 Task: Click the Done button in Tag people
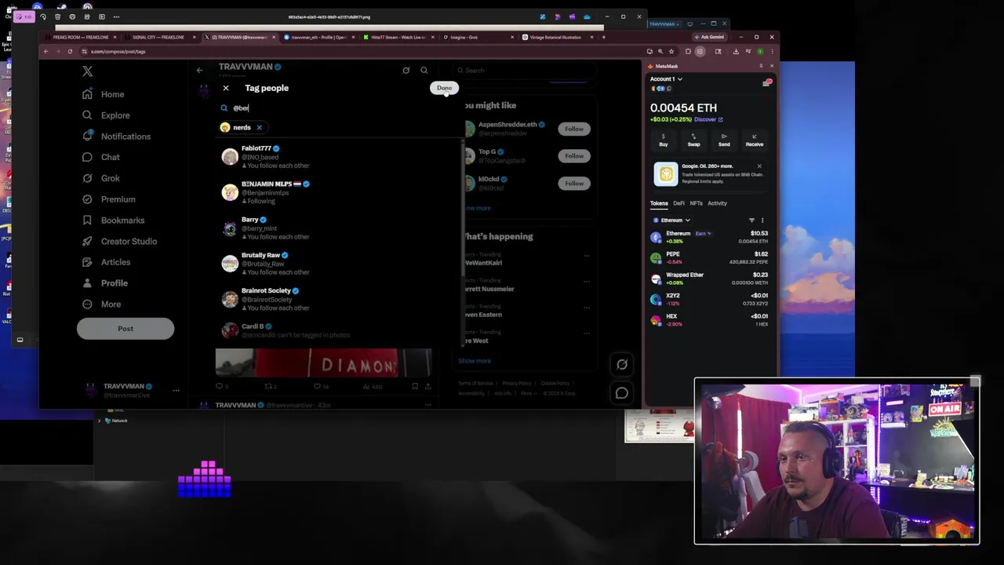pos(444,88)
